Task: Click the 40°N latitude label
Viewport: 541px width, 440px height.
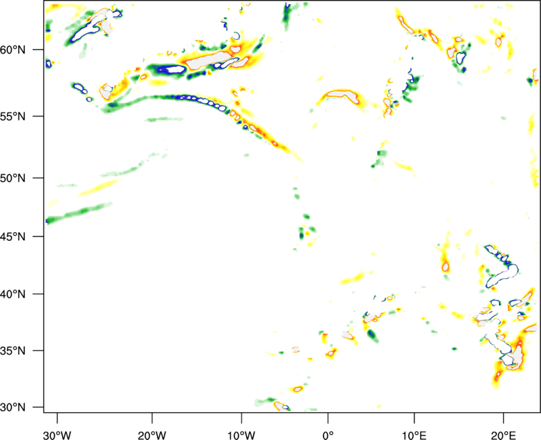Action: pos(13,294)
